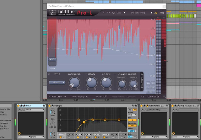
Task: Click the Undo arrow in Pro-L header
Action: [x=104, y=13]
